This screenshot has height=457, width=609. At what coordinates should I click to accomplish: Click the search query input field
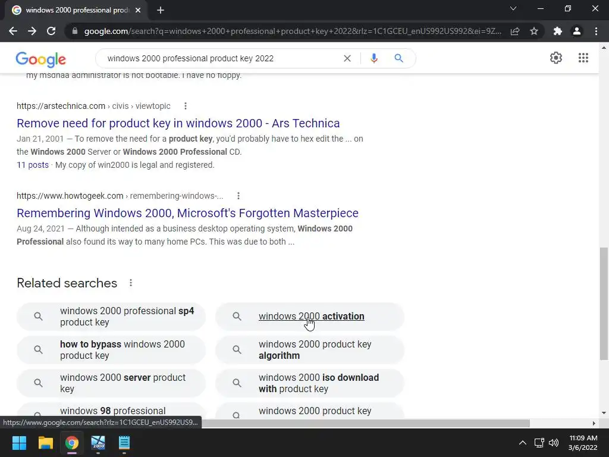tap(221, 58)
